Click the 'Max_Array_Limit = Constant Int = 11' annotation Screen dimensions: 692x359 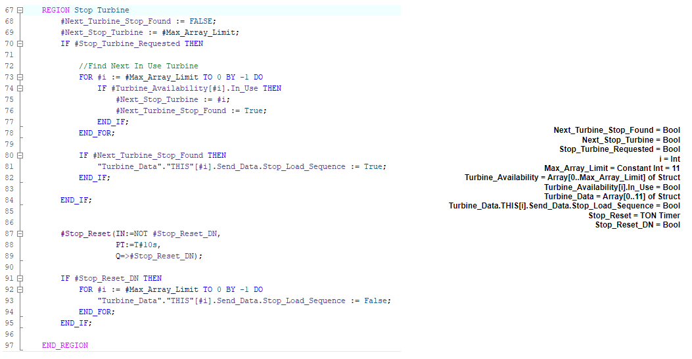(612, 168)
